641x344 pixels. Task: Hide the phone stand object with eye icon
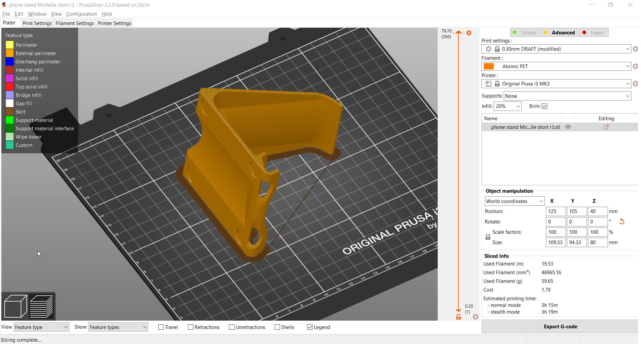click(568, 127)
